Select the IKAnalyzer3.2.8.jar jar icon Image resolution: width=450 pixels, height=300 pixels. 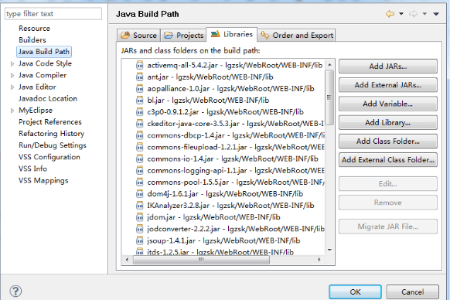(139, 206)
